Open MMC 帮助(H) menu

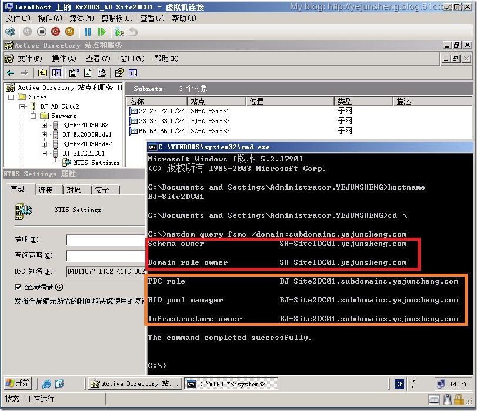pyautogui.click(x=166, y=59)
